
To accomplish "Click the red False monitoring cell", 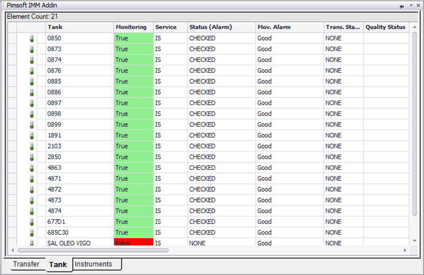I will (x=134, y=243).
